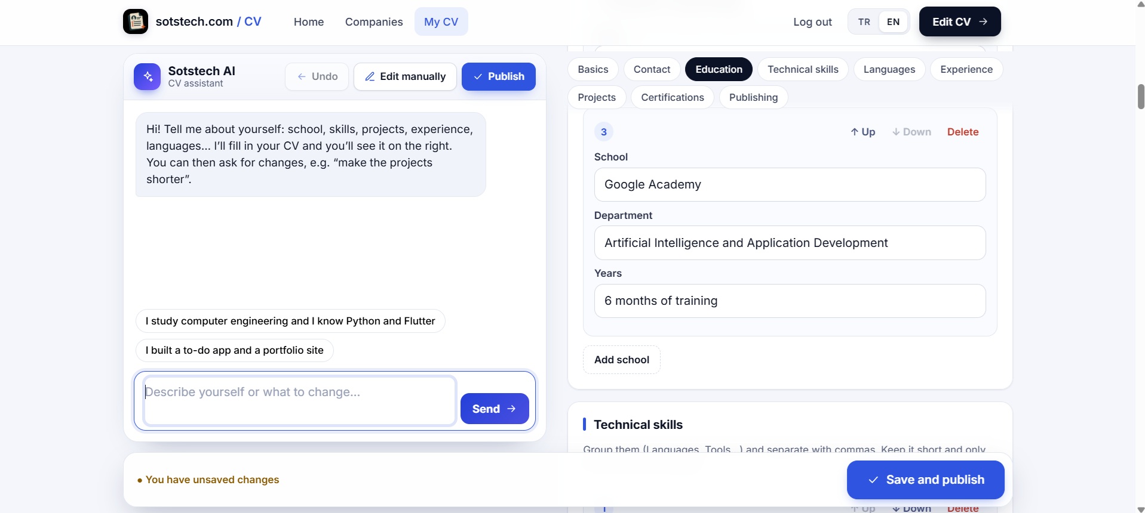Select the Education section tab
Screen dimensions: 1145x513
pos(719,69)
